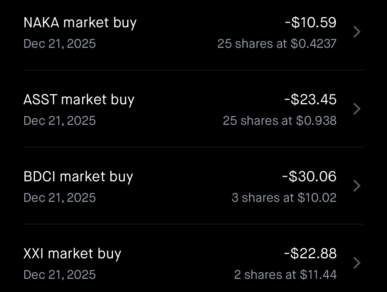Tap '2 shares at $11.44' detail text
The height and width of the screenshot is (292, 387).
click(285, 275)
